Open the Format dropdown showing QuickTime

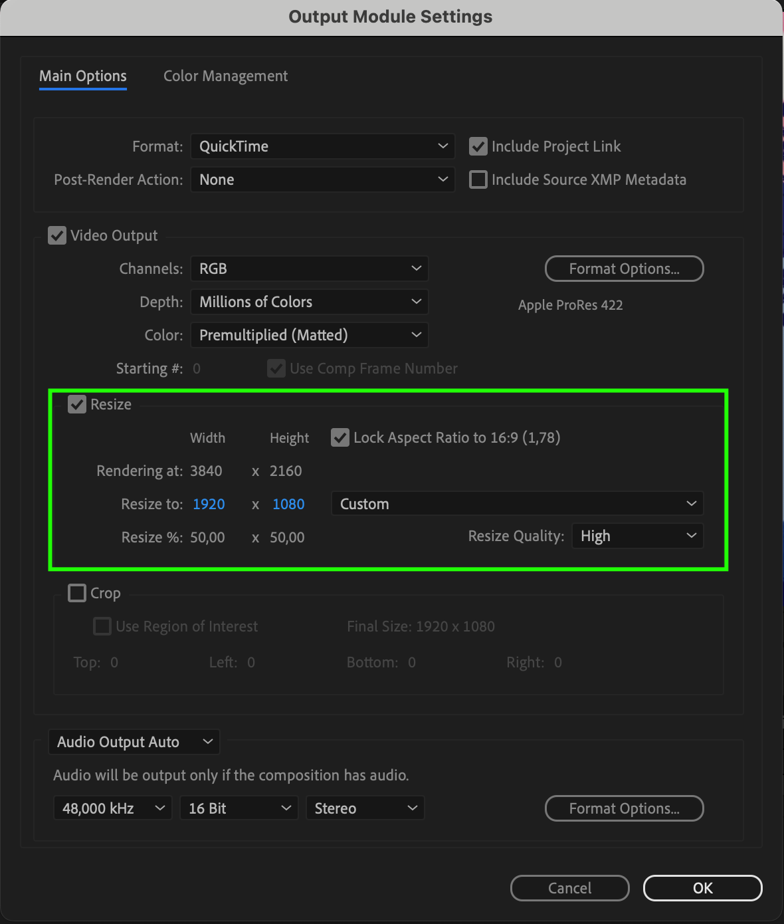tap(322, 146)
